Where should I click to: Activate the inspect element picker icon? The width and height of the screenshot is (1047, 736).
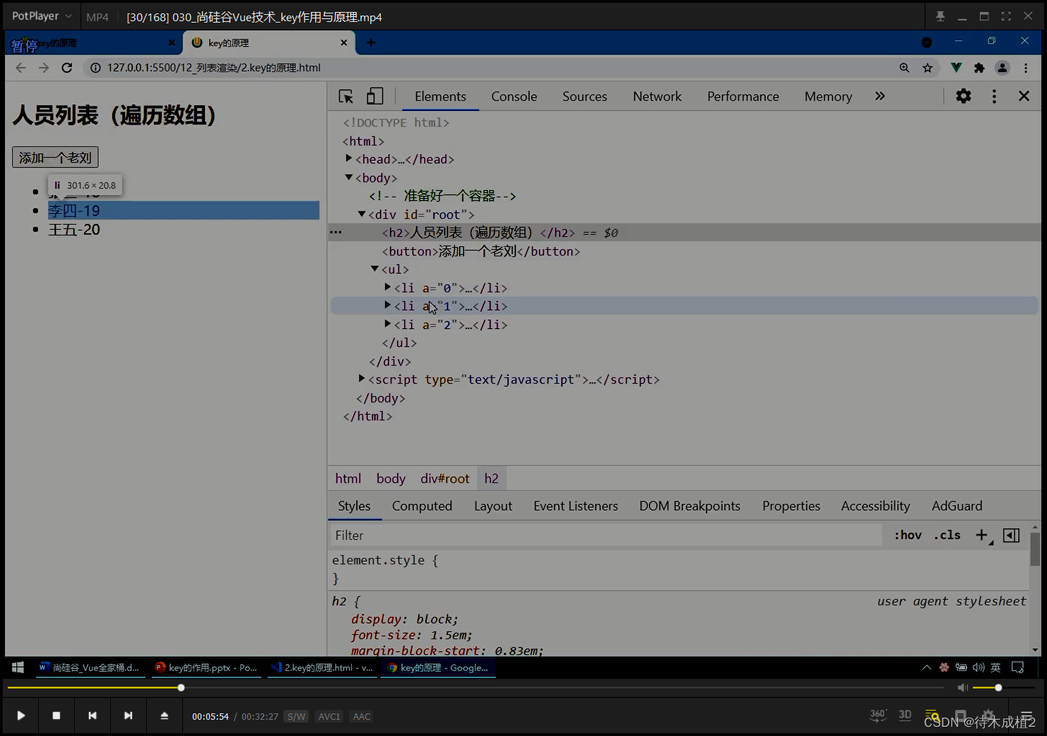pos(346,97)
